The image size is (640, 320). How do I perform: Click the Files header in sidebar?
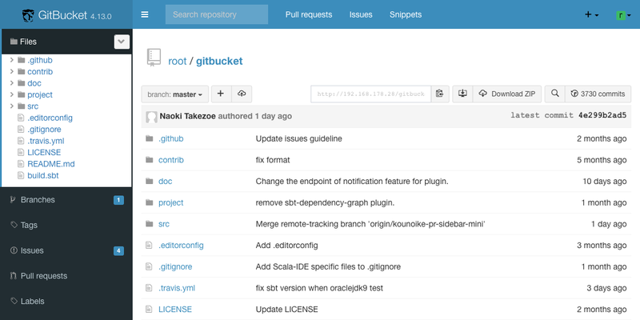(28, 42)
